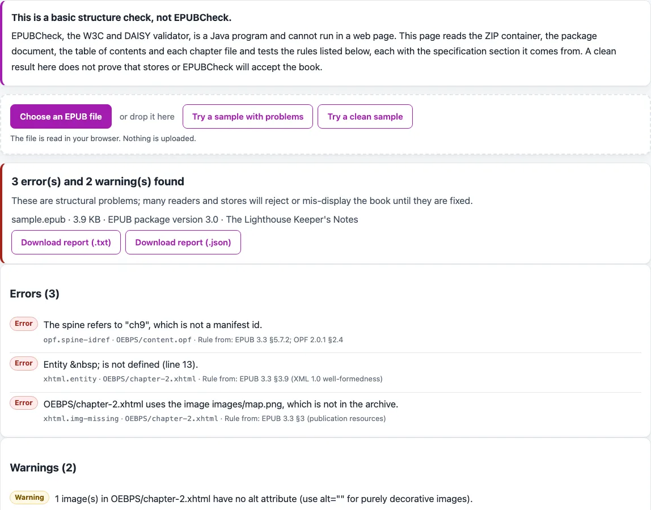The height and width of the screenshot is (510, 651).
Task: Click the opf.spine-idref rule line
Action: click(x=193, y=340)
